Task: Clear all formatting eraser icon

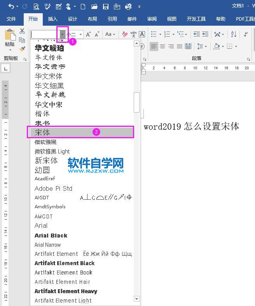Action: pos(125,34)
